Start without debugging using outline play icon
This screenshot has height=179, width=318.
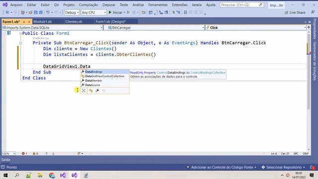(x=128, y=12)
